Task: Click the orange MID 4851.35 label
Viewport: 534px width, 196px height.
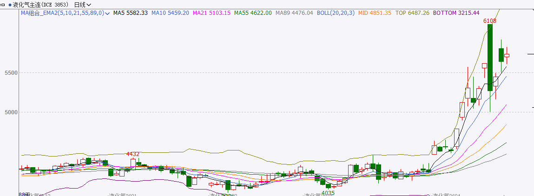Action: (x=375, y=13)
